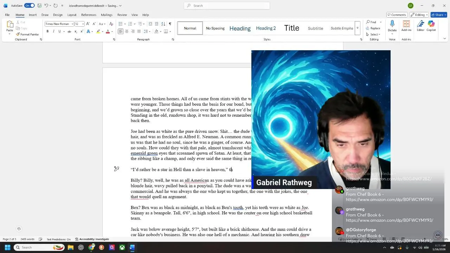Apply the Heading 2 style
Screen dimensions: 450x253
(x=266, y=28)
